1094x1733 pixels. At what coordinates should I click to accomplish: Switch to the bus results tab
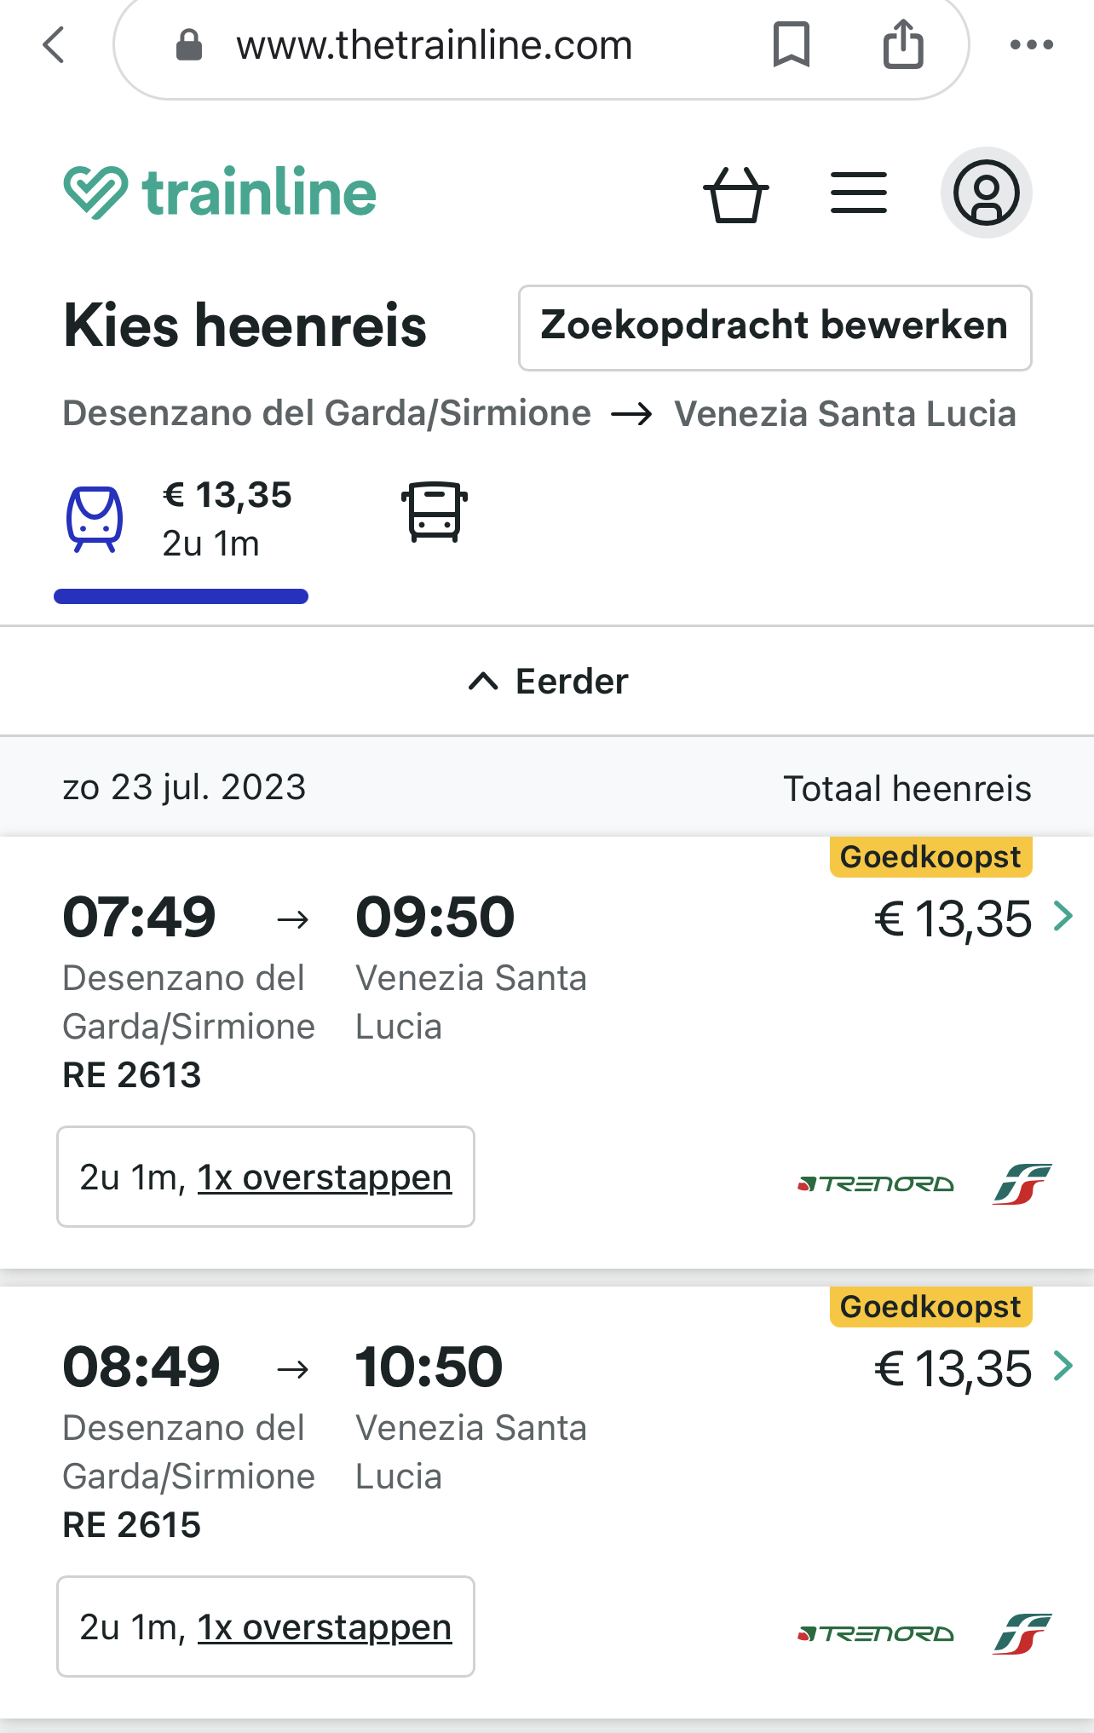(435, 513)
